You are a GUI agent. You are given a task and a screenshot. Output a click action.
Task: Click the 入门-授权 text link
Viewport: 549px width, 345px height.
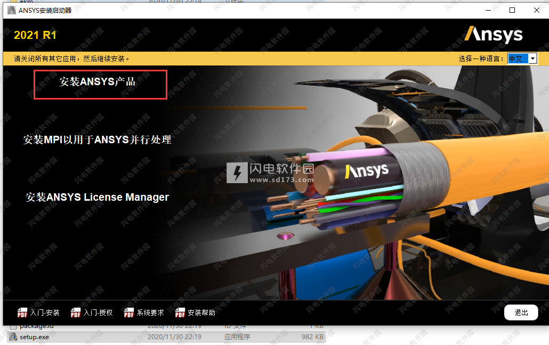[98, 313]
